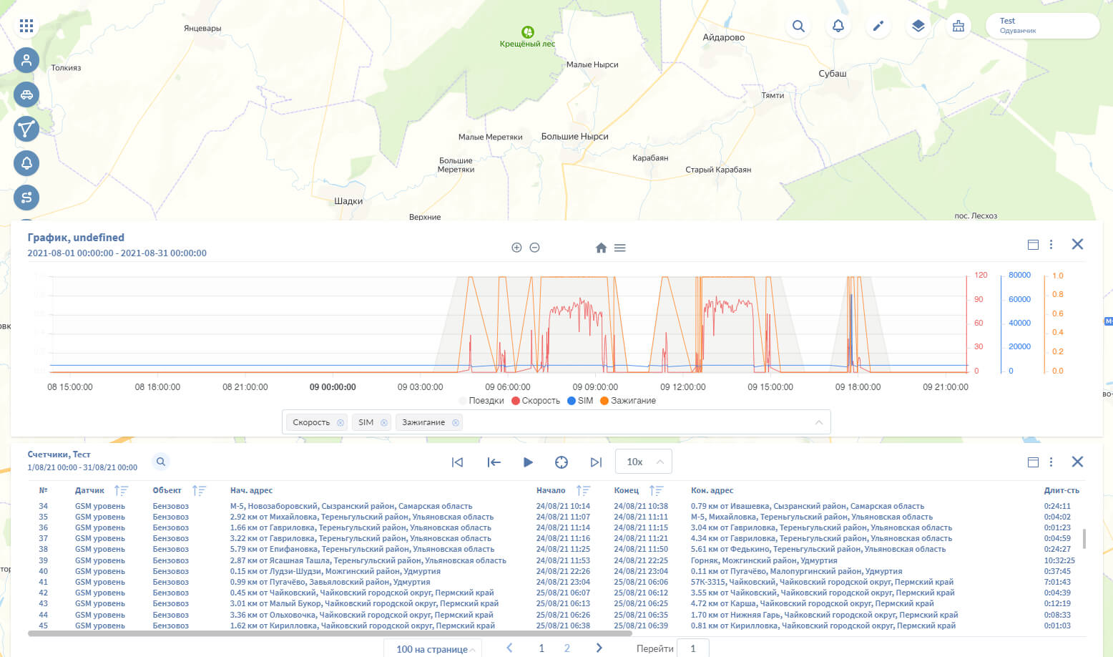Expand the 10x playback speed dropdown
This screenshot has height=657, width=1113.
click(x=643, y=462)
